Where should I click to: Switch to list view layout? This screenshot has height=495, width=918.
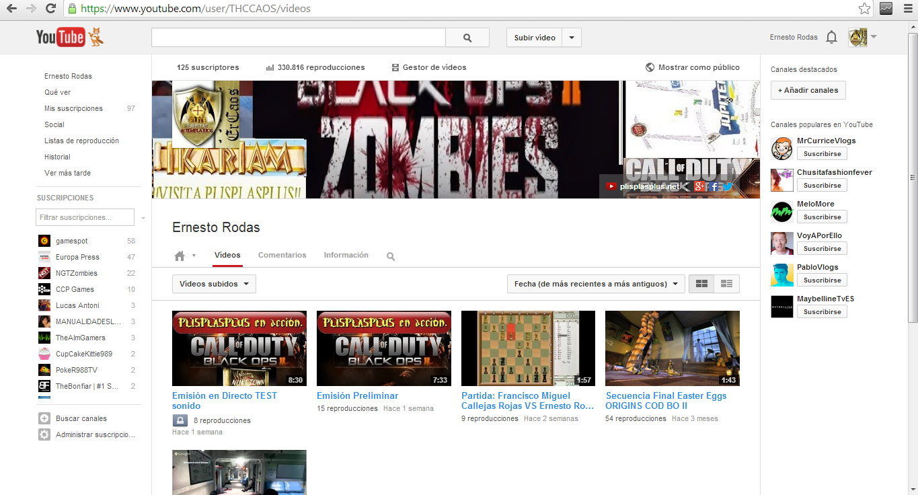(726, 284)
